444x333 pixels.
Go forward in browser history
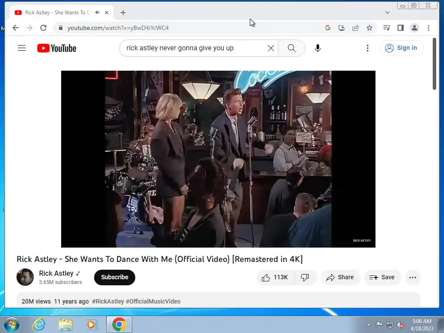[x=29, y=28]
